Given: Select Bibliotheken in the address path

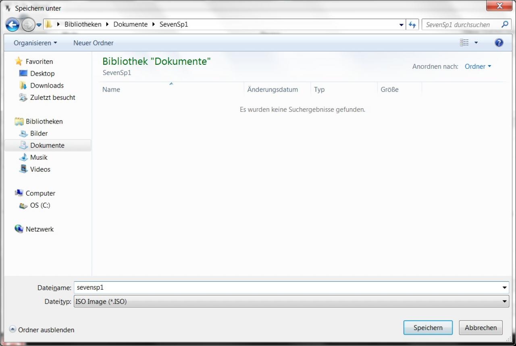Looking at the screenshot, I should tap(83, 24).
